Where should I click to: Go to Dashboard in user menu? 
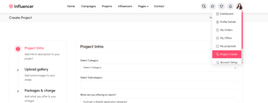[227, 14]
